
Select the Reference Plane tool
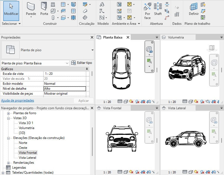coord(203,11)
